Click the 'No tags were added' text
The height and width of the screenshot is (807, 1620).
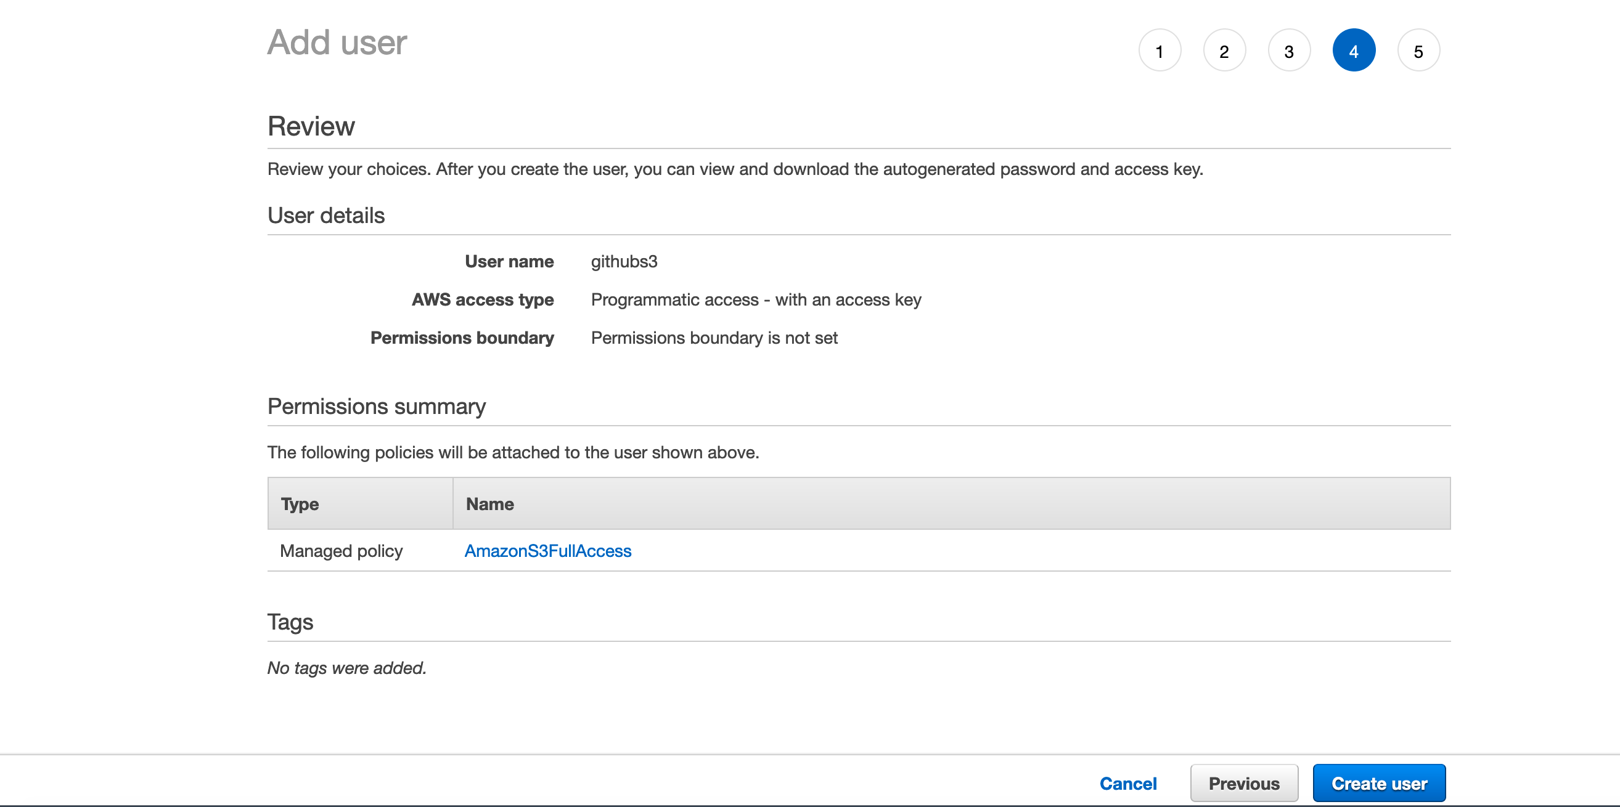346,668
